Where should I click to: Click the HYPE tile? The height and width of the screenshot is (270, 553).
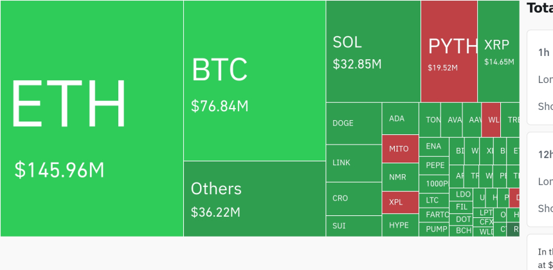400,225
